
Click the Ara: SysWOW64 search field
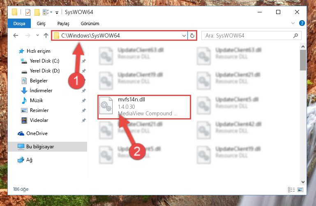pos(249,35)
